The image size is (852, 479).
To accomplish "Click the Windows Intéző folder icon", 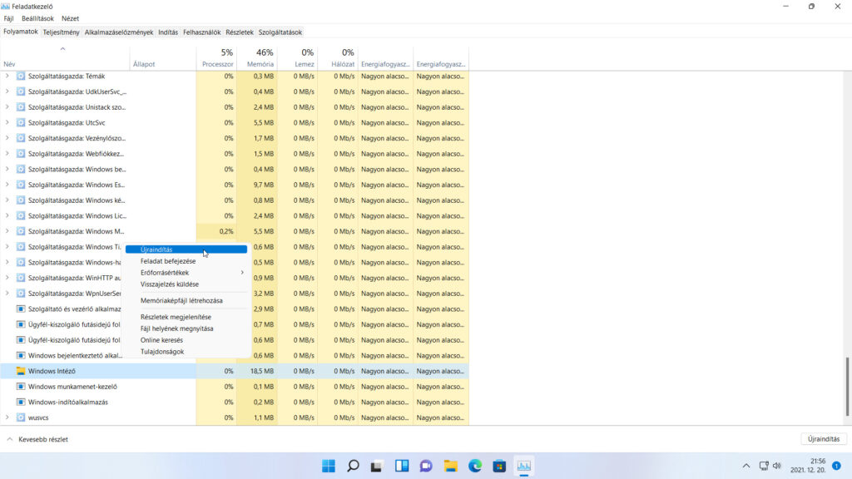I will (21, 371).
